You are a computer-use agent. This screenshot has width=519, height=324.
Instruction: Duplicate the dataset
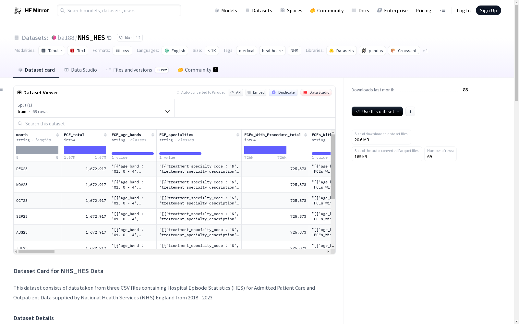point(283,92)
